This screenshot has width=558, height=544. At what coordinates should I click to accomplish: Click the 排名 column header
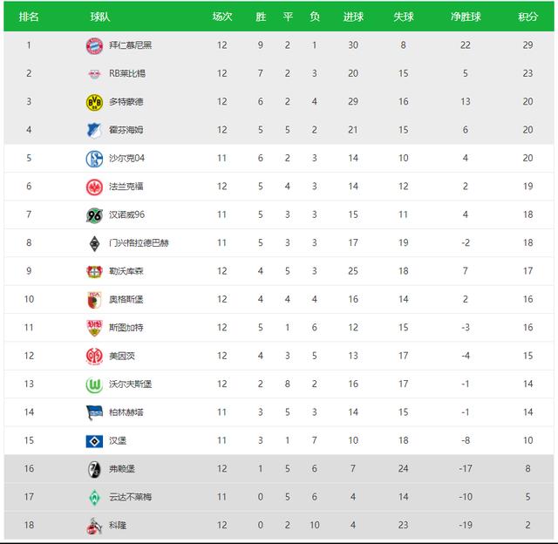coord(29,17)
